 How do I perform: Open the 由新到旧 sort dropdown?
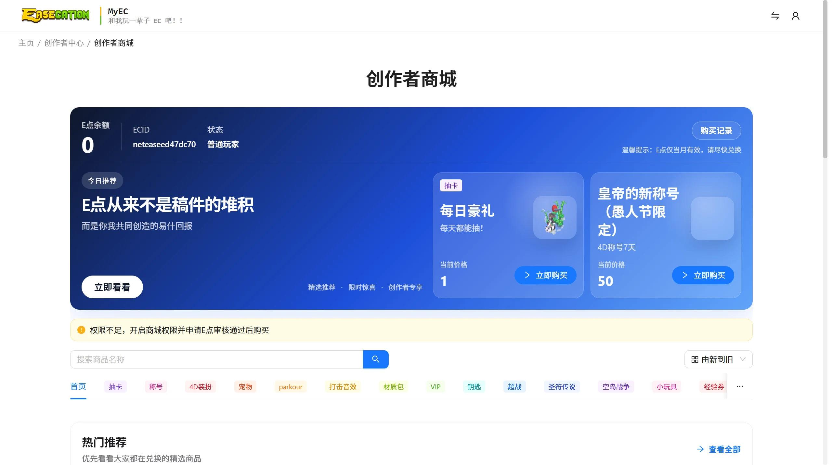pos(718,359)
